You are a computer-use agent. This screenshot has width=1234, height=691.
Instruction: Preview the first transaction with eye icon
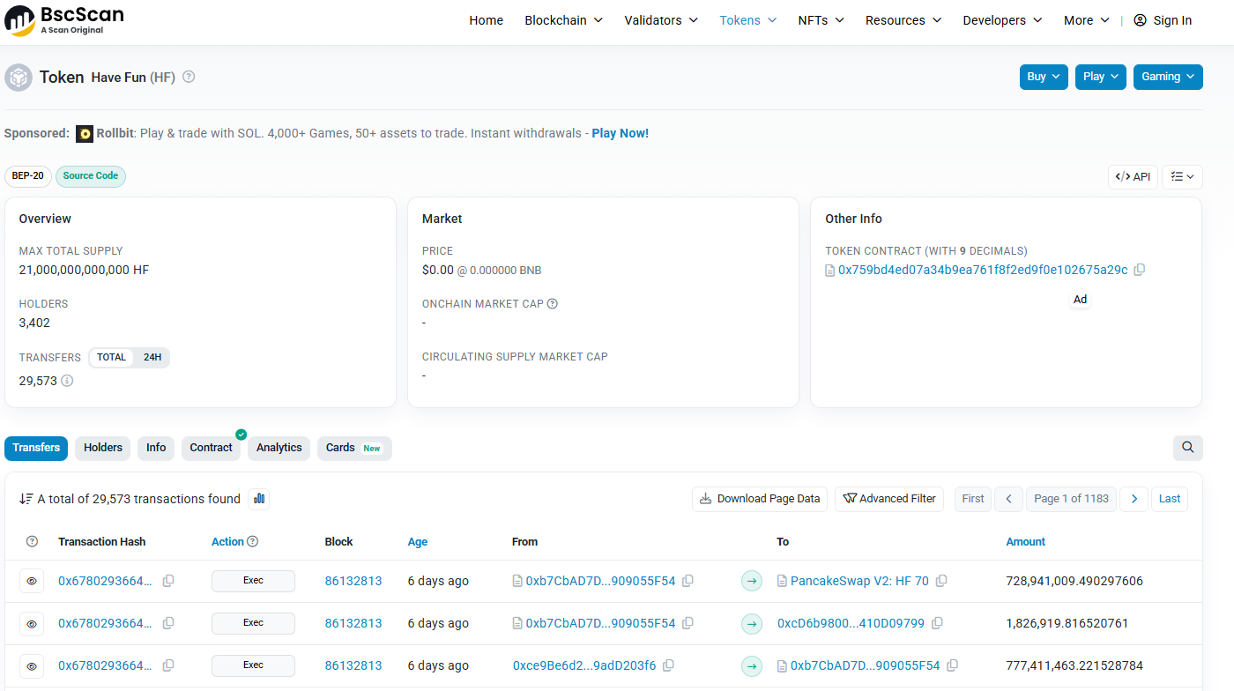point(32,581)
